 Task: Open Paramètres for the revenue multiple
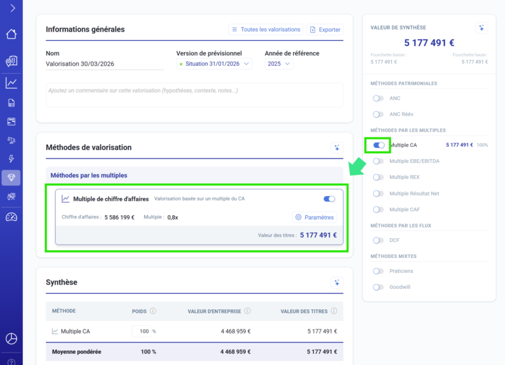[314, 217]
